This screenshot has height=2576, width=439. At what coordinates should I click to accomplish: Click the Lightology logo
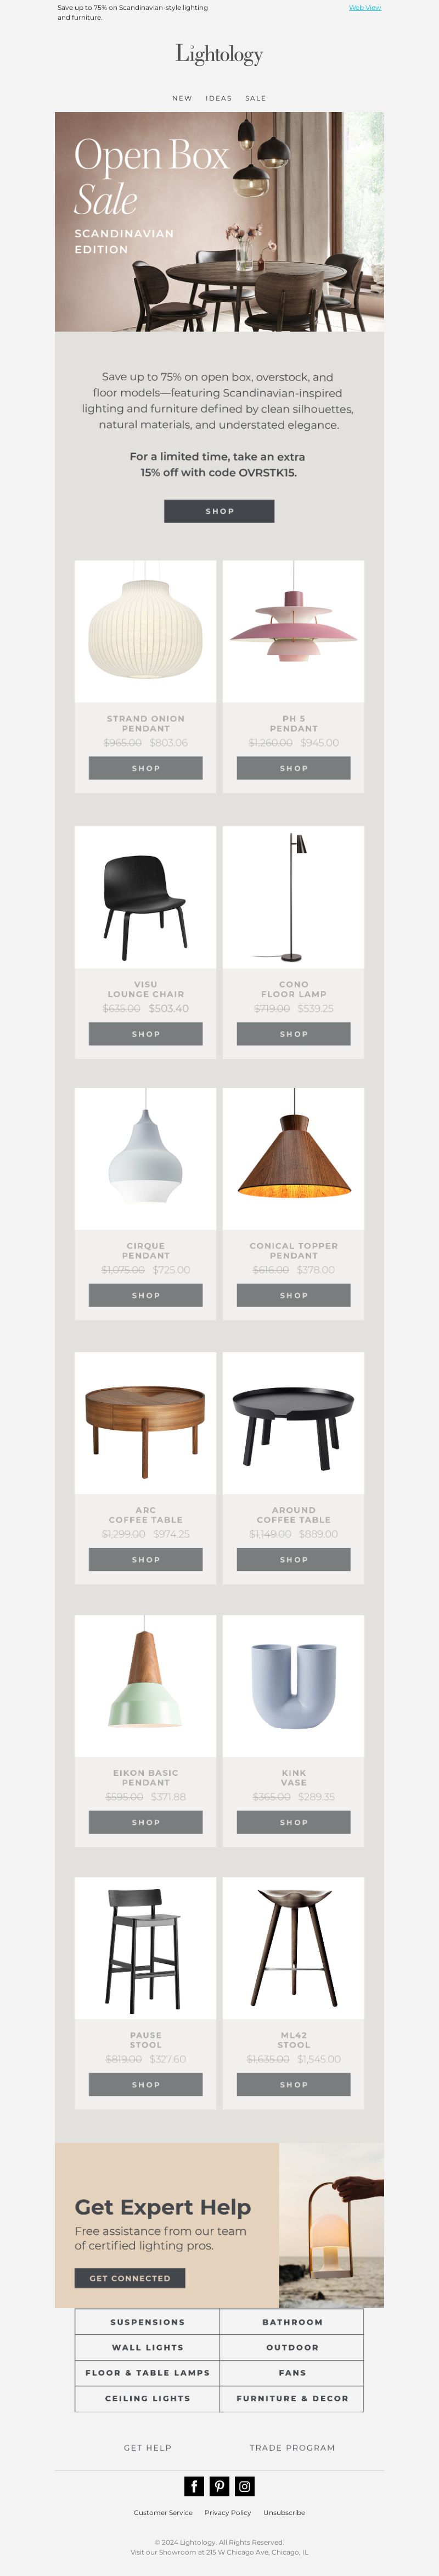coord(219,54)
